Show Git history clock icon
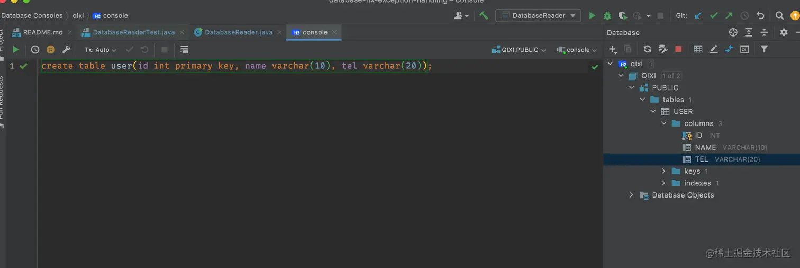This screenshot has height=268, width=800. pyautogui.click(x=744, y=15)
